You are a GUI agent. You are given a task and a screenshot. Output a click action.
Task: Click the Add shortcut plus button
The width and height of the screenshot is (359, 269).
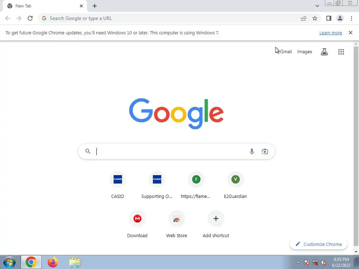tap(216, 219)
